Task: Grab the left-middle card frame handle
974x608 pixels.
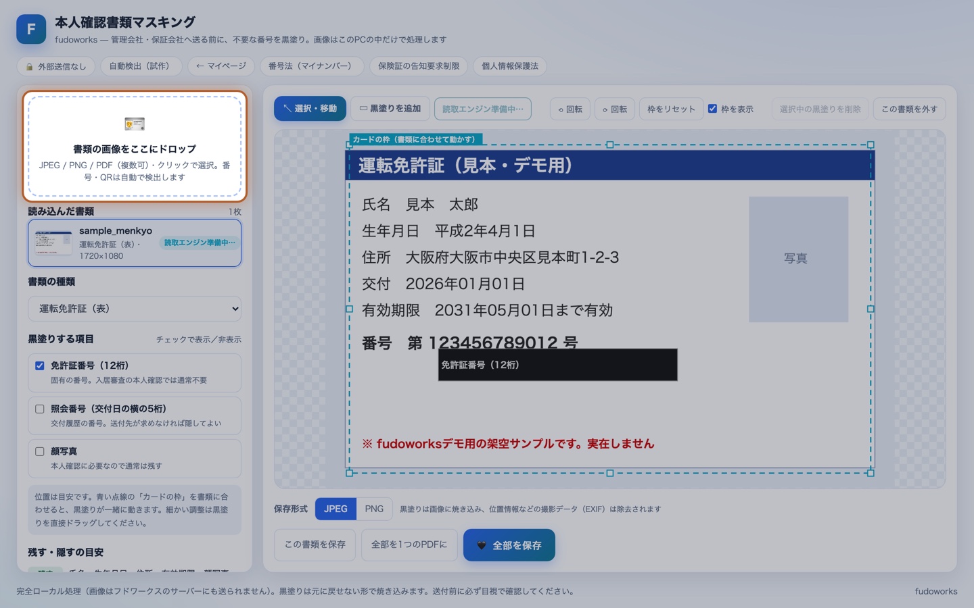Action: point(350,309)
